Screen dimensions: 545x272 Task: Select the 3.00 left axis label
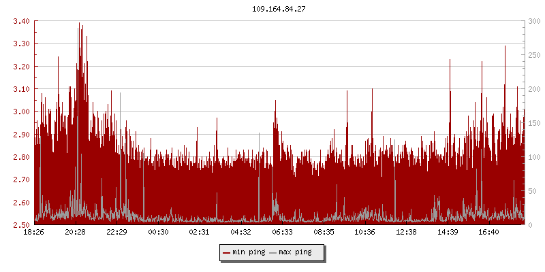click(x=21, y=112)
